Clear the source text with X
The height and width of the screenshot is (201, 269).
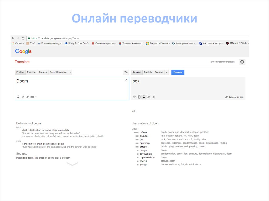tap(126, 80)
